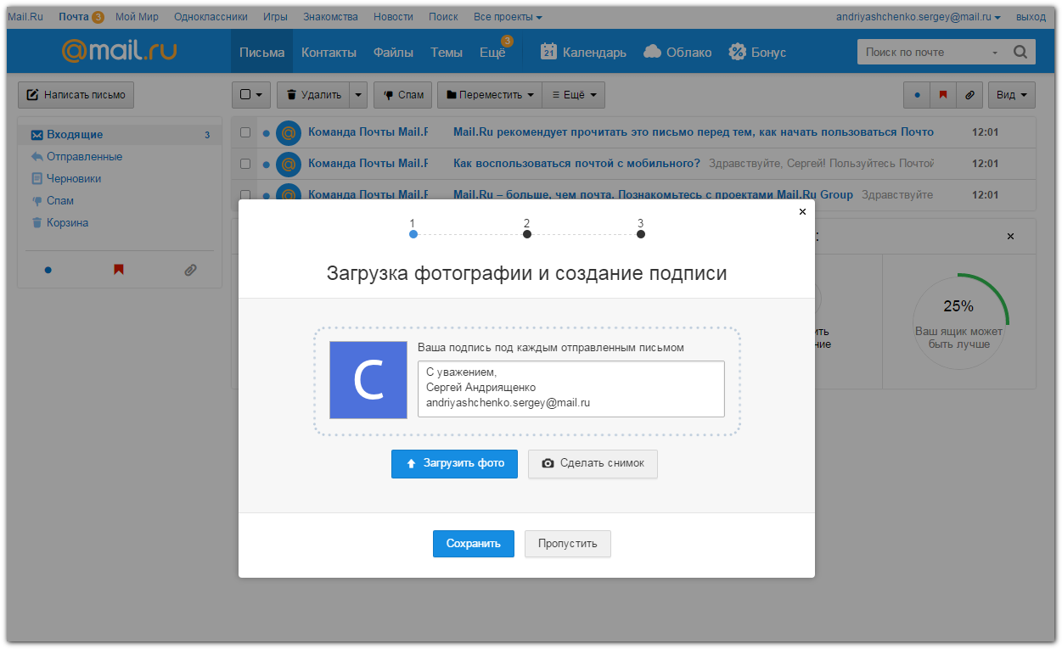1062x649 pixels.
Task: Close the photo upload dialog
Action: pyautogui.click(x=802, y=212)
